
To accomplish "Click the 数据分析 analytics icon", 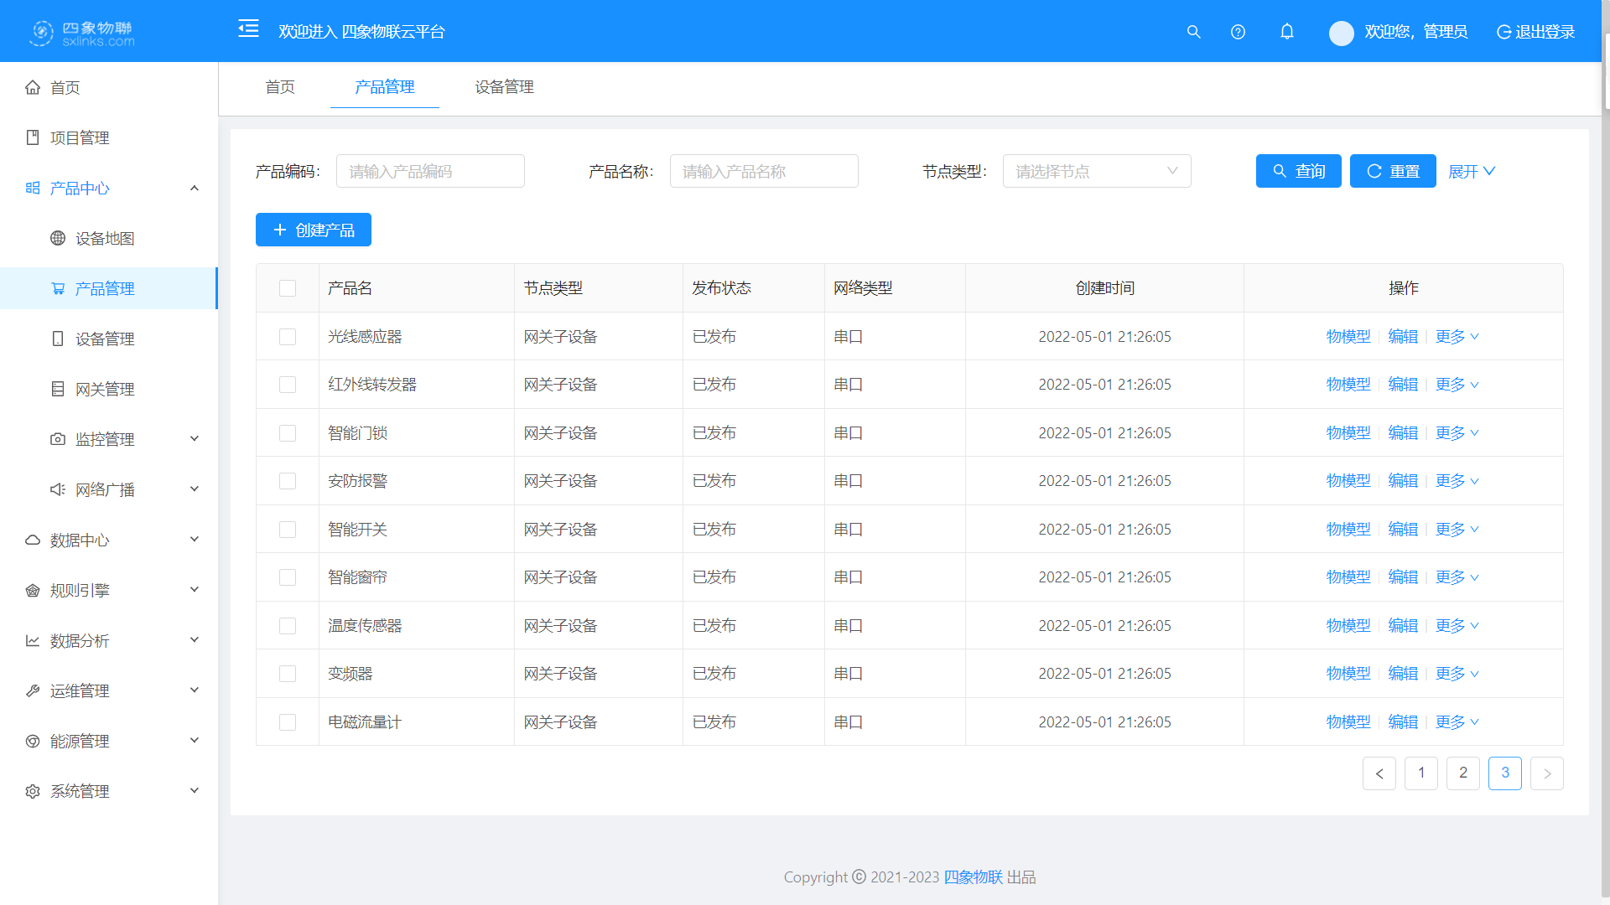I will pos(32,640).
